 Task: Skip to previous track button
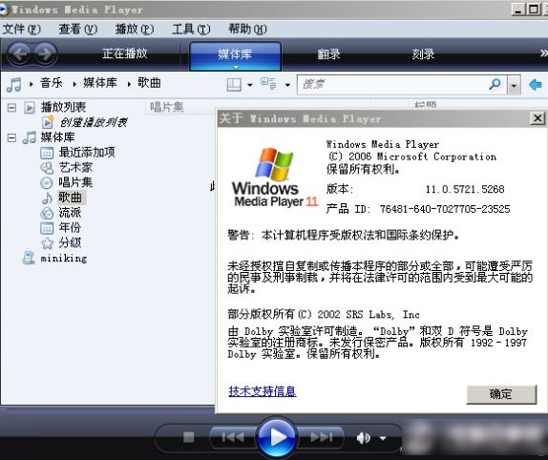point(233,437)
